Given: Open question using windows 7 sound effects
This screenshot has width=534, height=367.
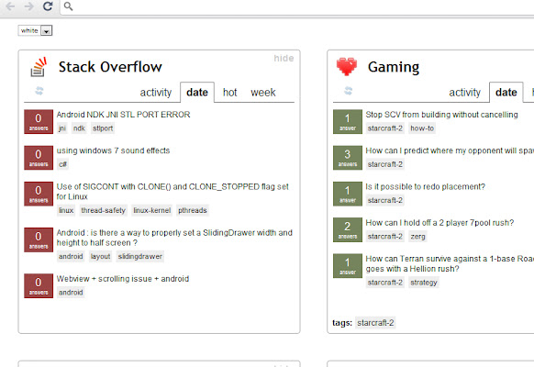Looking at the screenshot, I should click(x=113, y=150).
